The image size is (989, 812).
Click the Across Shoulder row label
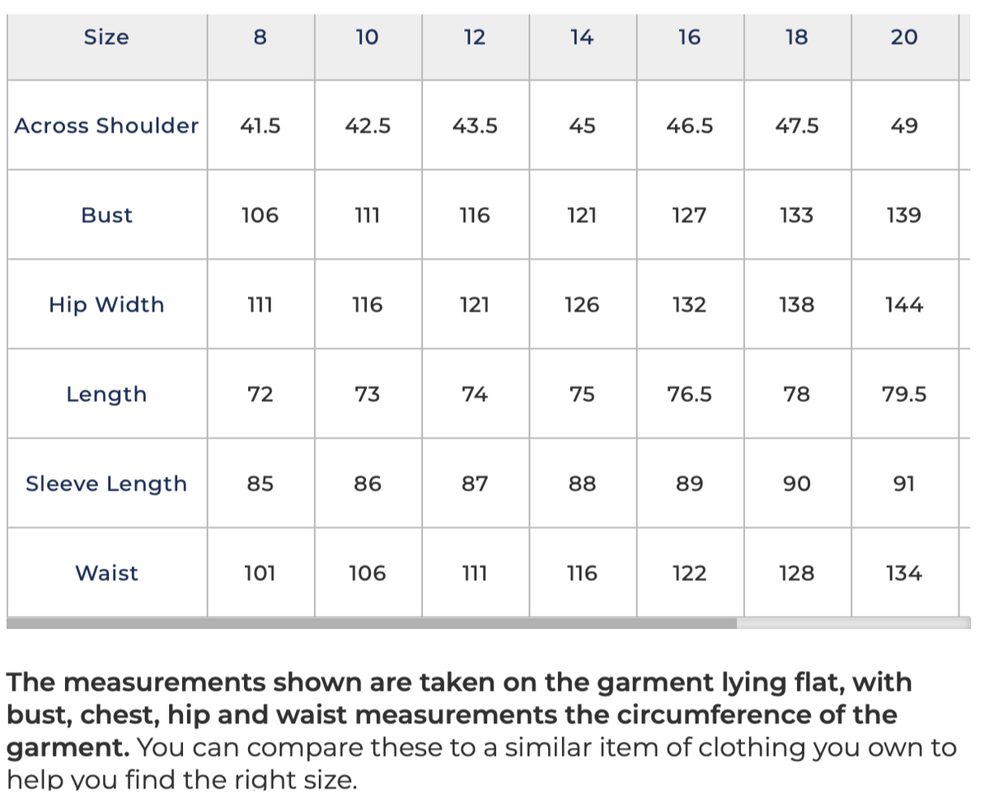click(106, 126)
